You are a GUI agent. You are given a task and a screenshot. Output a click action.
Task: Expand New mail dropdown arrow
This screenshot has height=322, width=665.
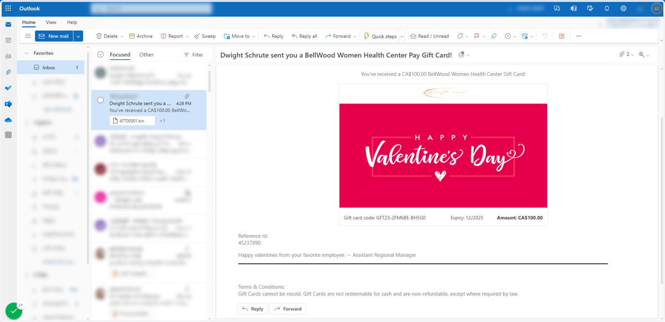click(79, 36)
